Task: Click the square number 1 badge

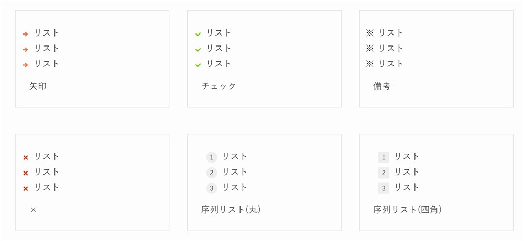Action: click(x=384, y=157)
